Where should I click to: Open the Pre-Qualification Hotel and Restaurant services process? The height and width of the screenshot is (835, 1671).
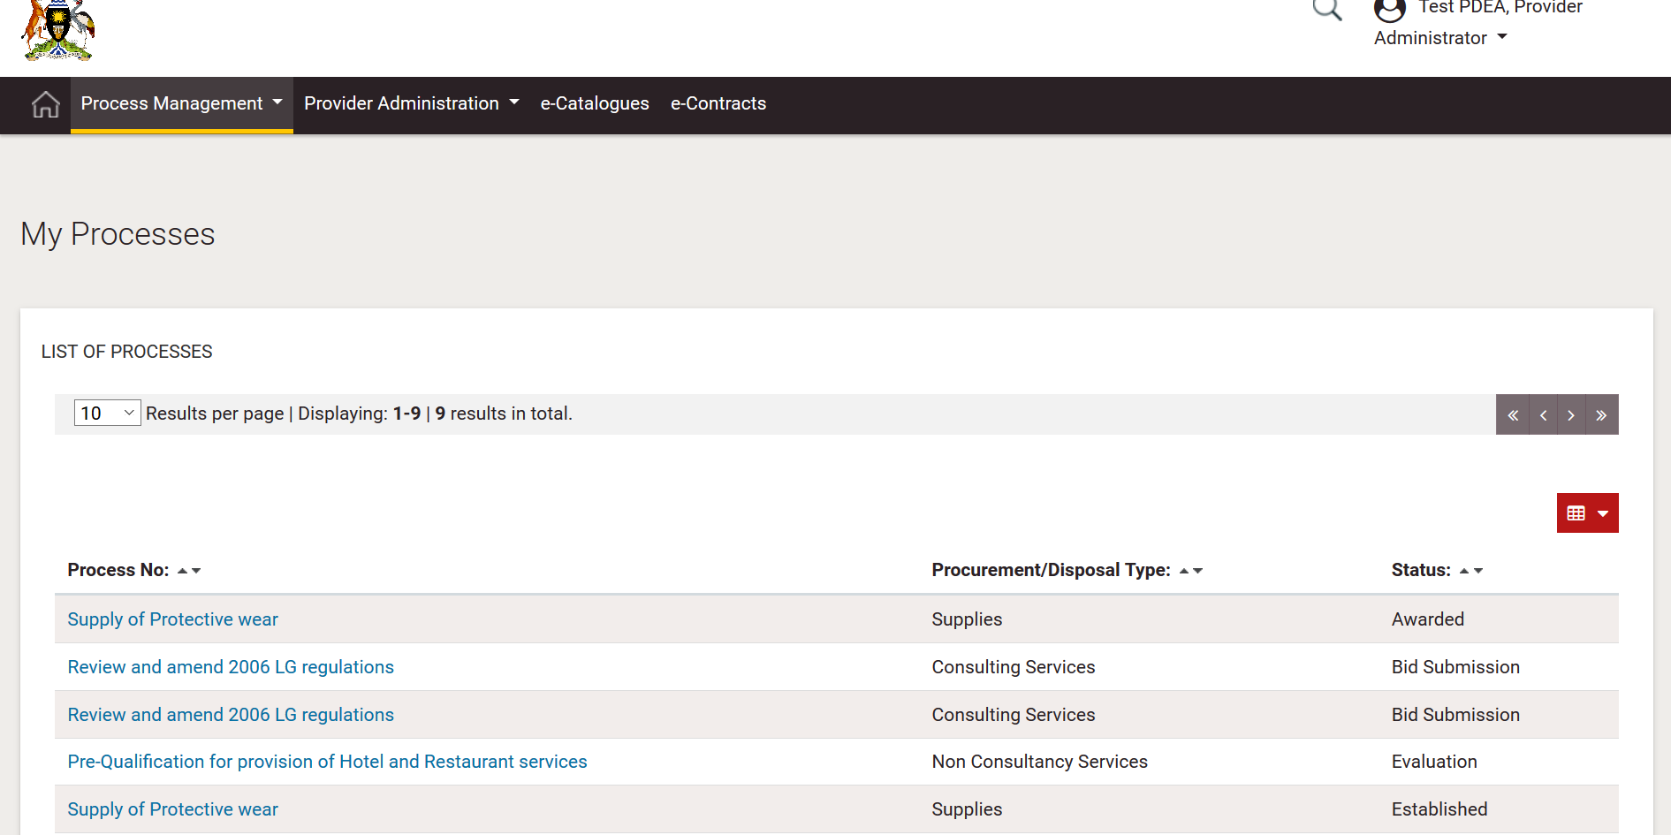pos(327,762)
